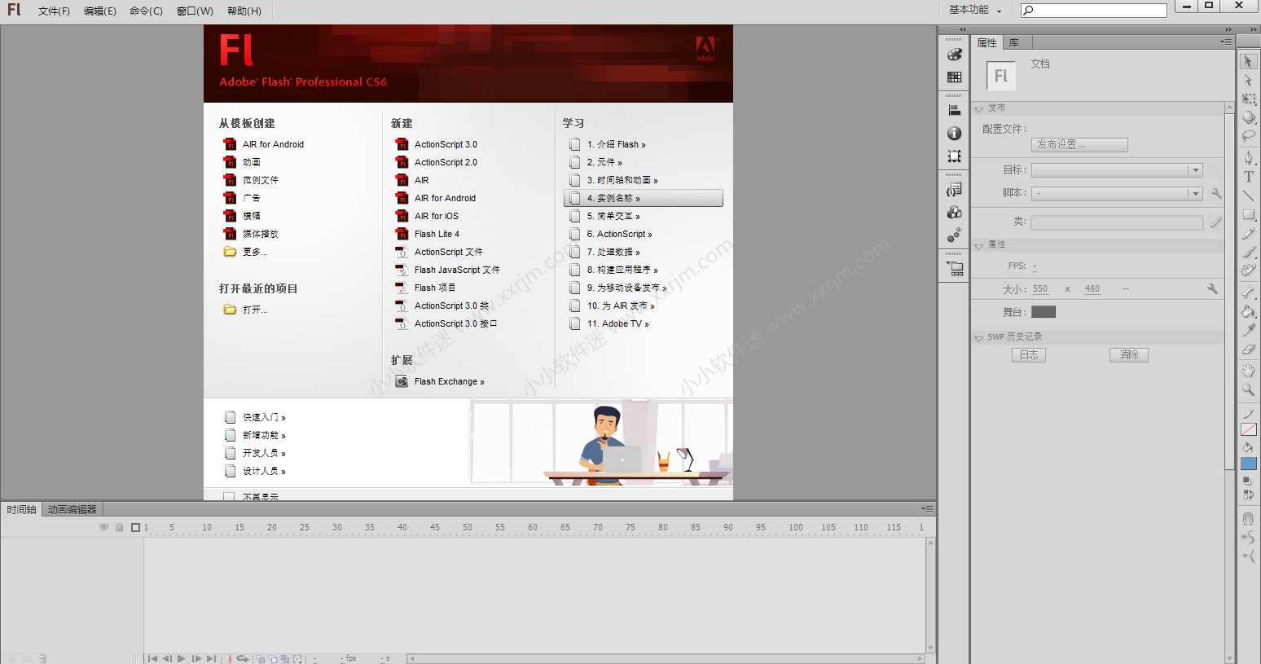Select the Pencil tool
This screenshot has height=664, width=1261.
click(x=1248, y=234)
